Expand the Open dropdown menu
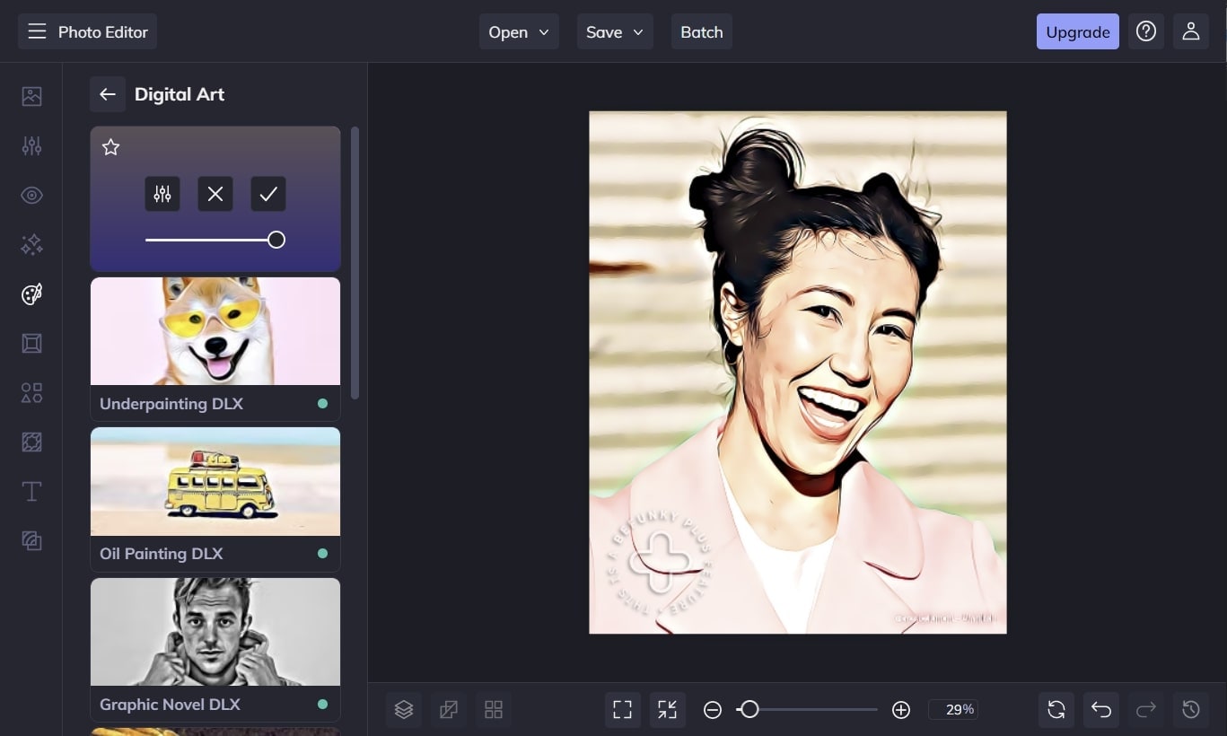This screenshot has width=1227, height=736. (x=519, y=31)
